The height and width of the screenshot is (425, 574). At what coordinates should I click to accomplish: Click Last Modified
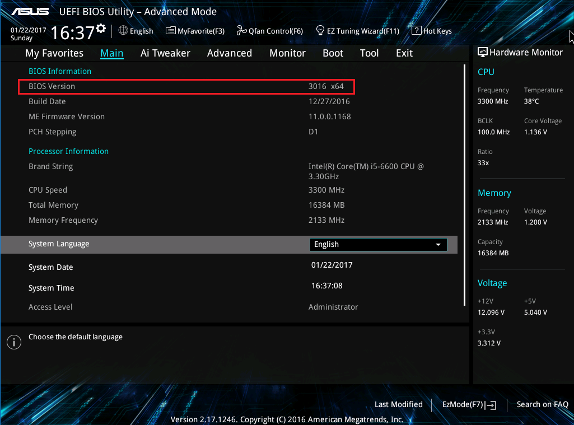pyautogui.click(x=398, y=404)
